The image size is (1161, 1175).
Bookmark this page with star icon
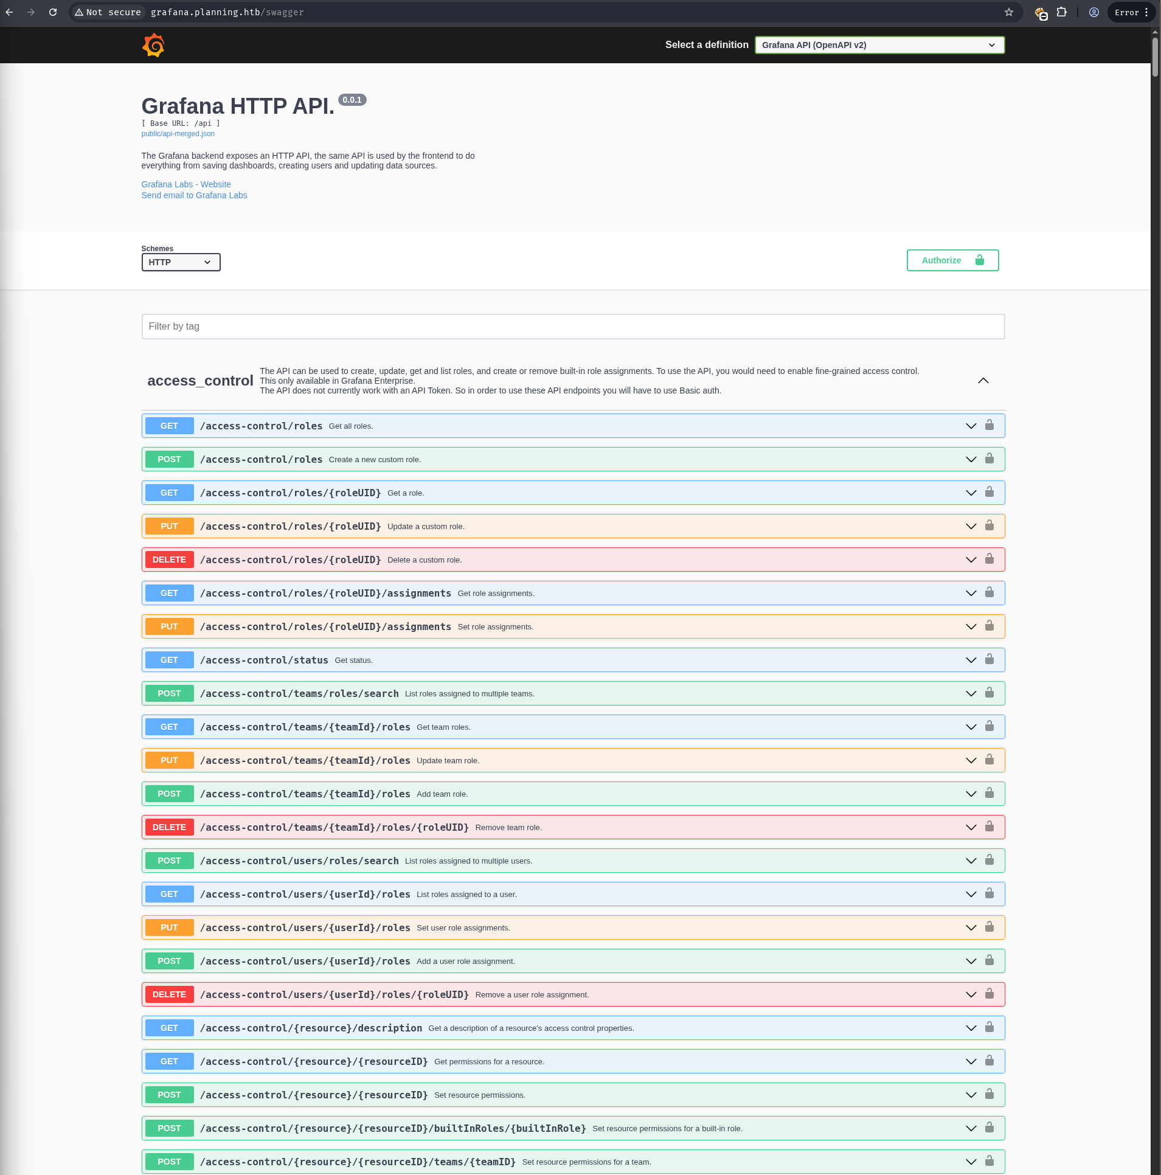[1009, 12]
